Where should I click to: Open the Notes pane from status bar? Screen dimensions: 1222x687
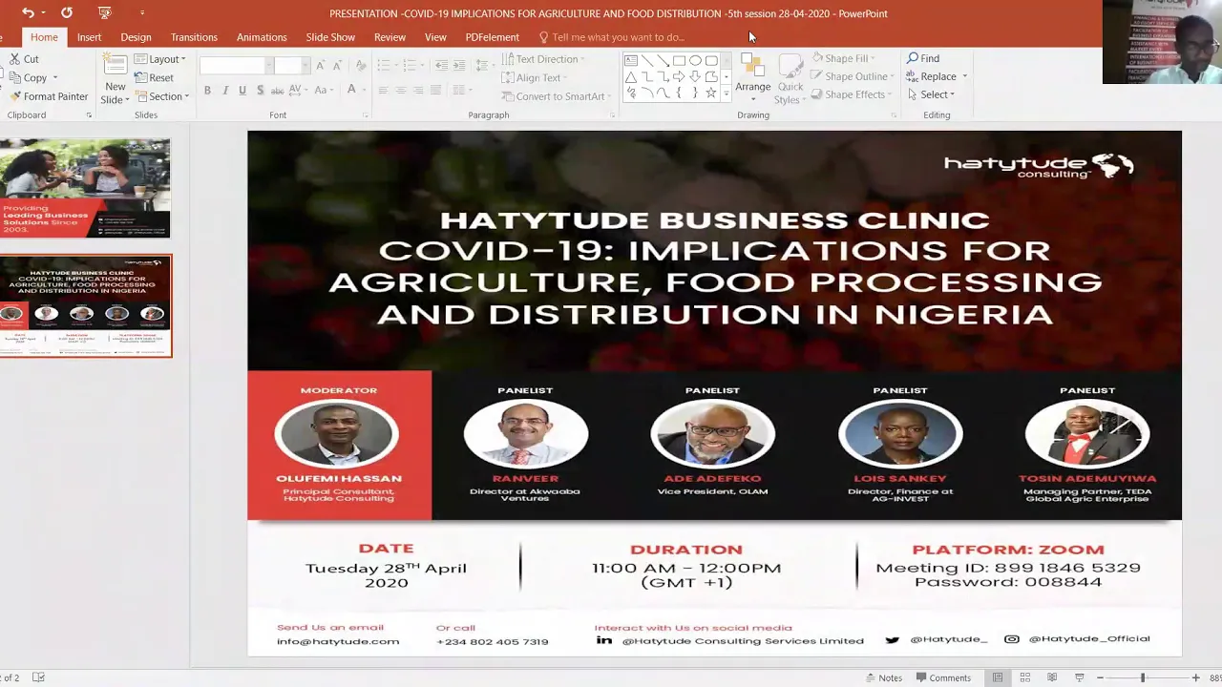(884, 677)
